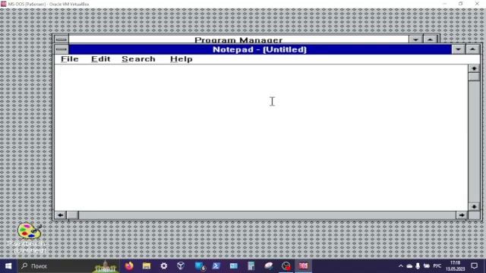Click the Program Manager title bar
Screen dimensions: 486x273
click(x=238, y=39)
